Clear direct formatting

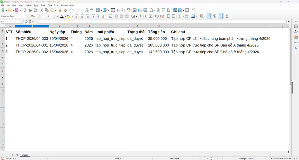click(65, 10)
